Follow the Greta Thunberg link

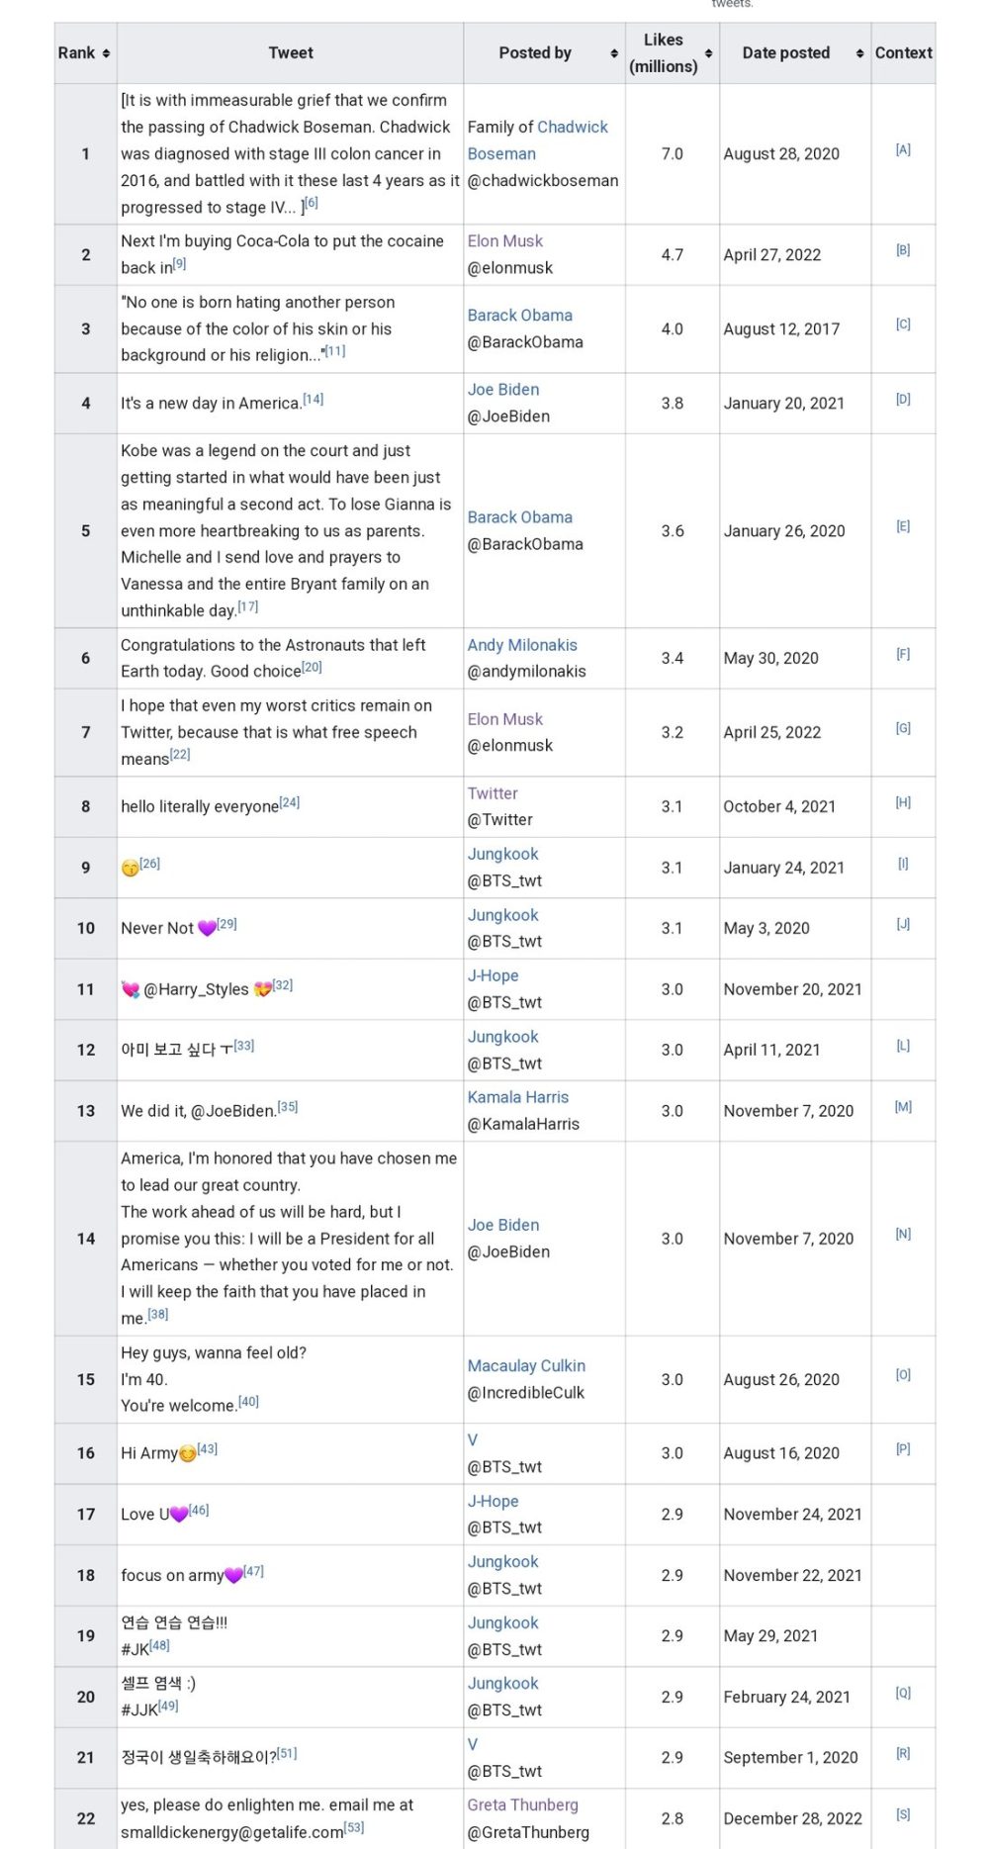(x=522, y=1804)
